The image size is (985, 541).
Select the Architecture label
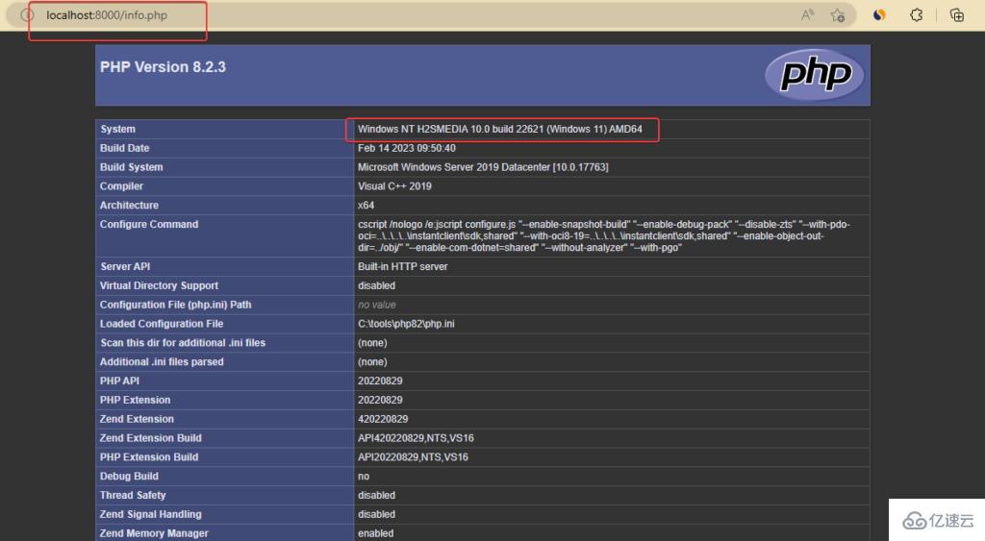(129, 206)
